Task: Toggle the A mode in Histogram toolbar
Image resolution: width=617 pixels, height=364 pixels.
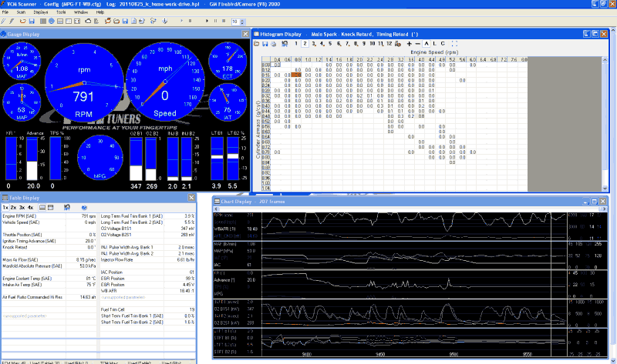Action: (427, 44)
